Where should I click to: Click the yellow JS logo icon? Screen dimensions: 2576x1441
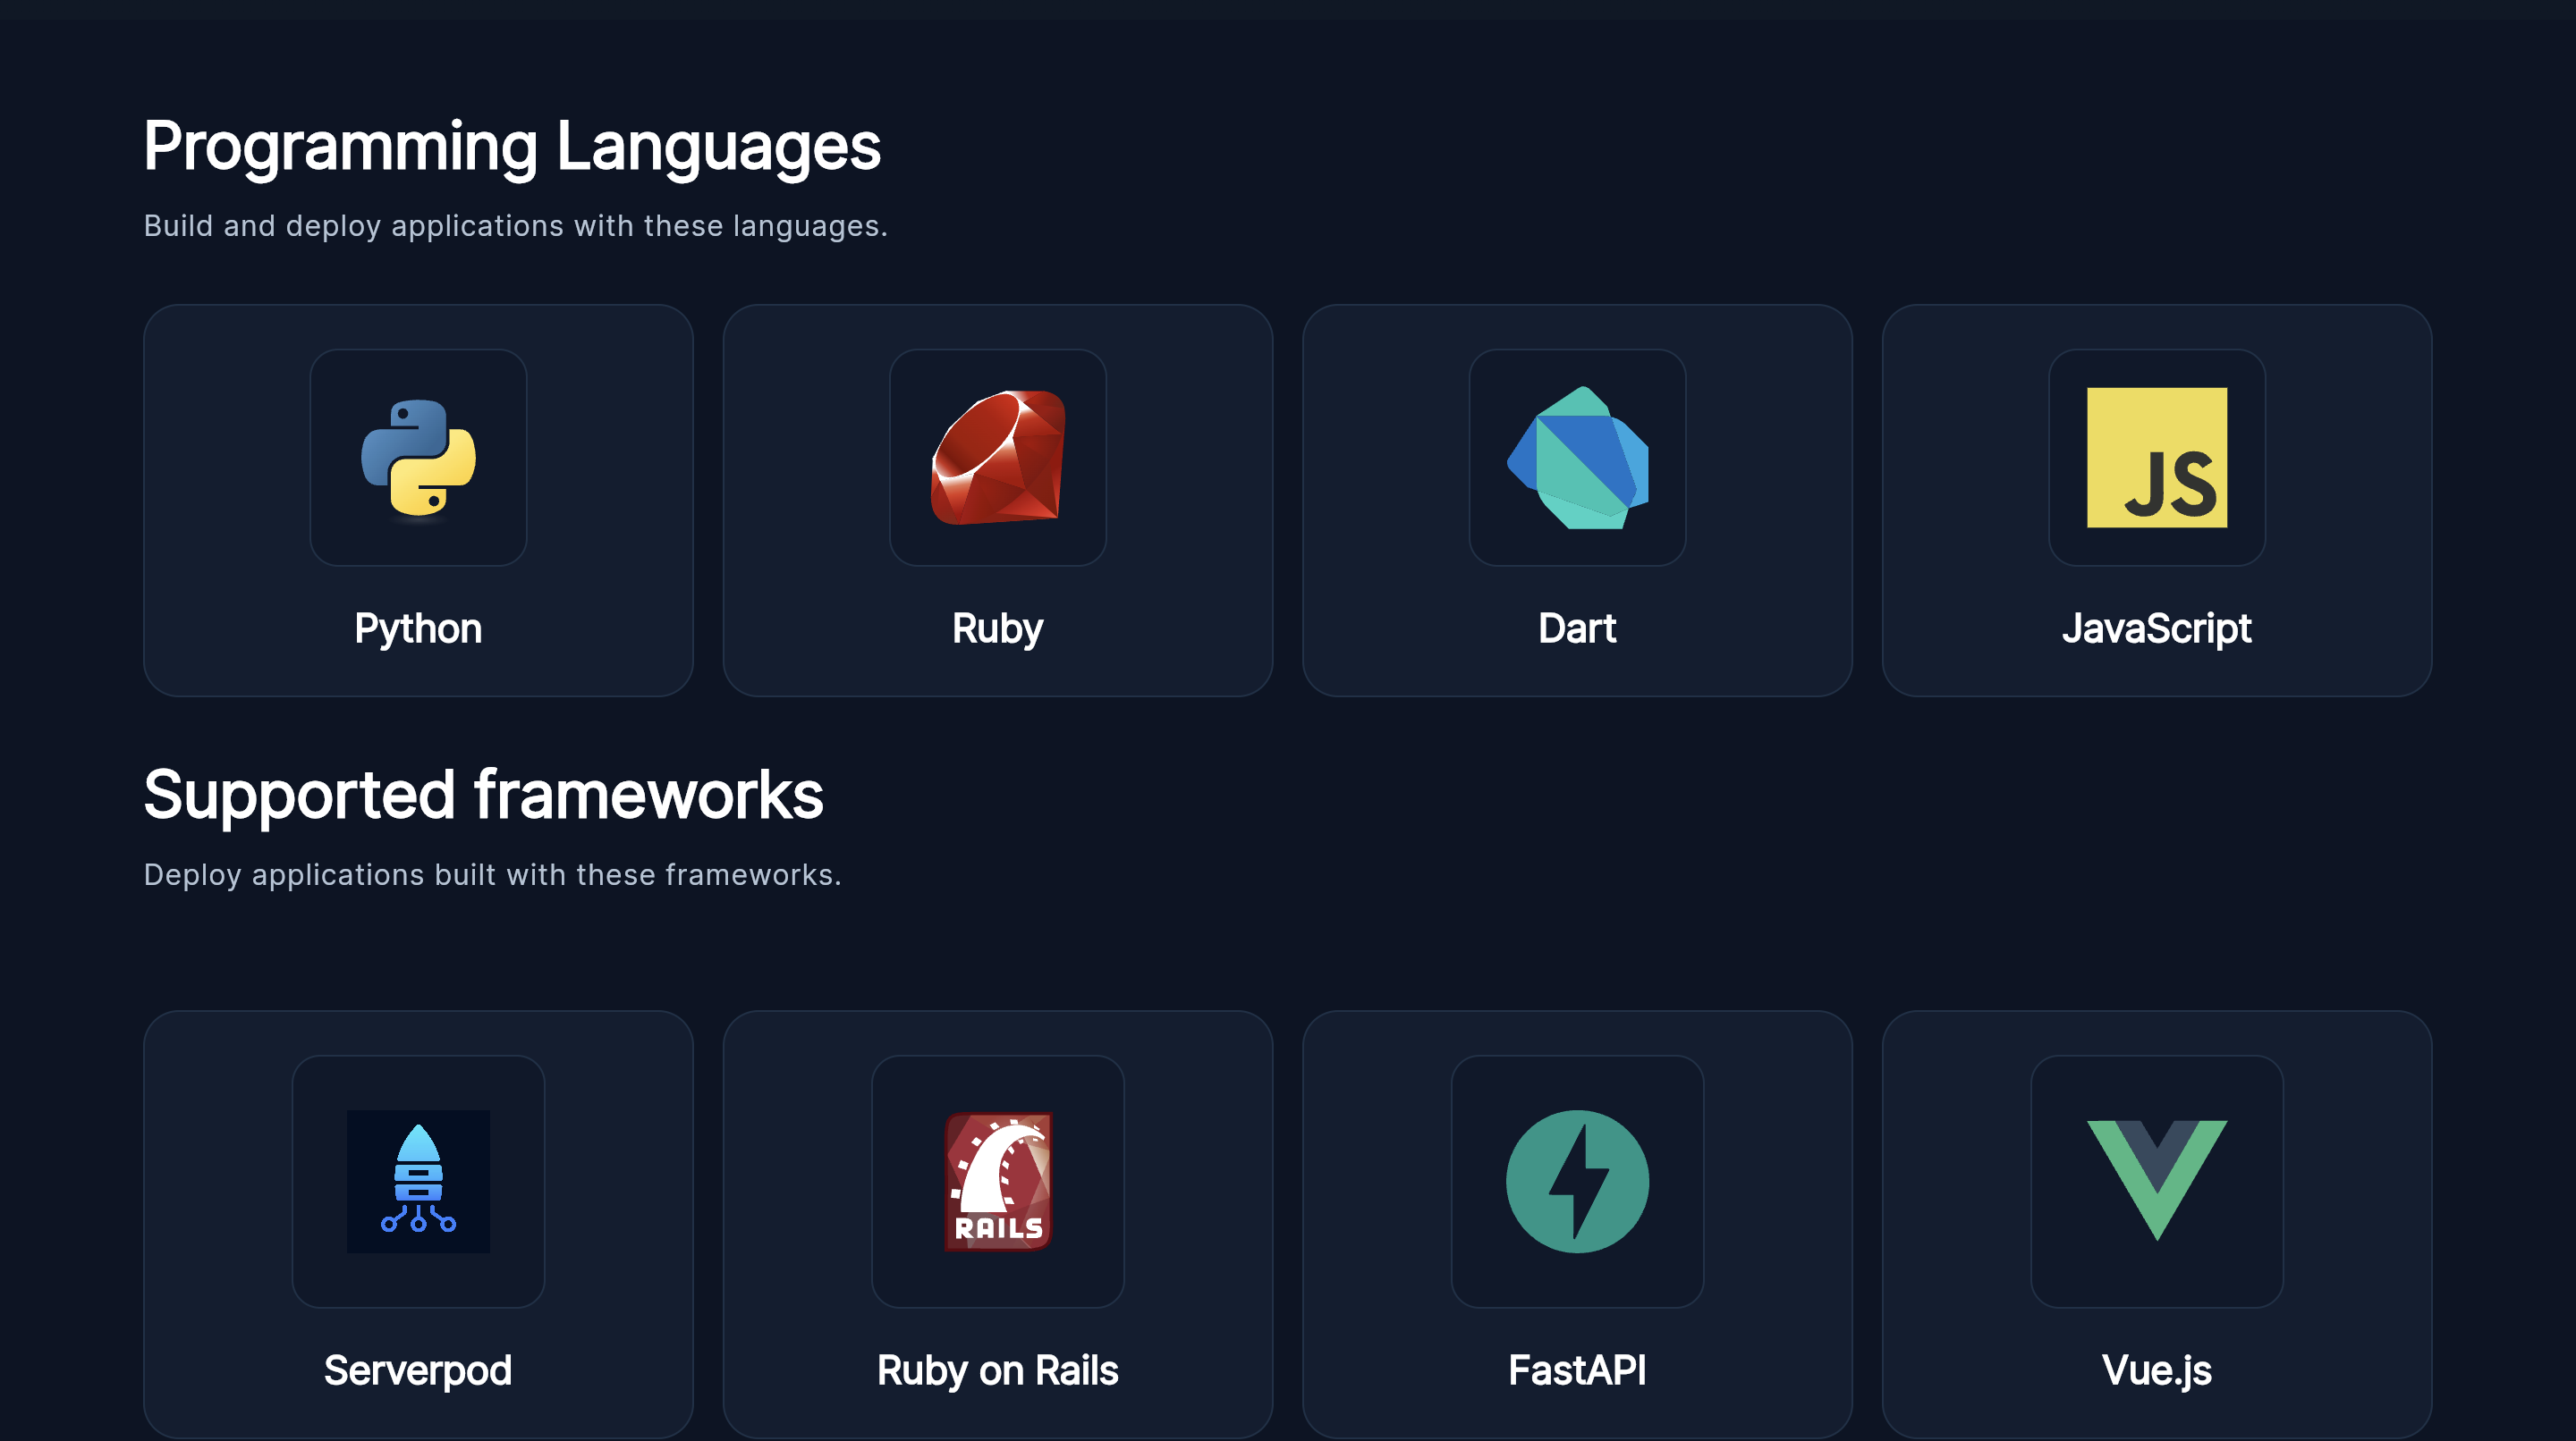tap(2156, 458)
